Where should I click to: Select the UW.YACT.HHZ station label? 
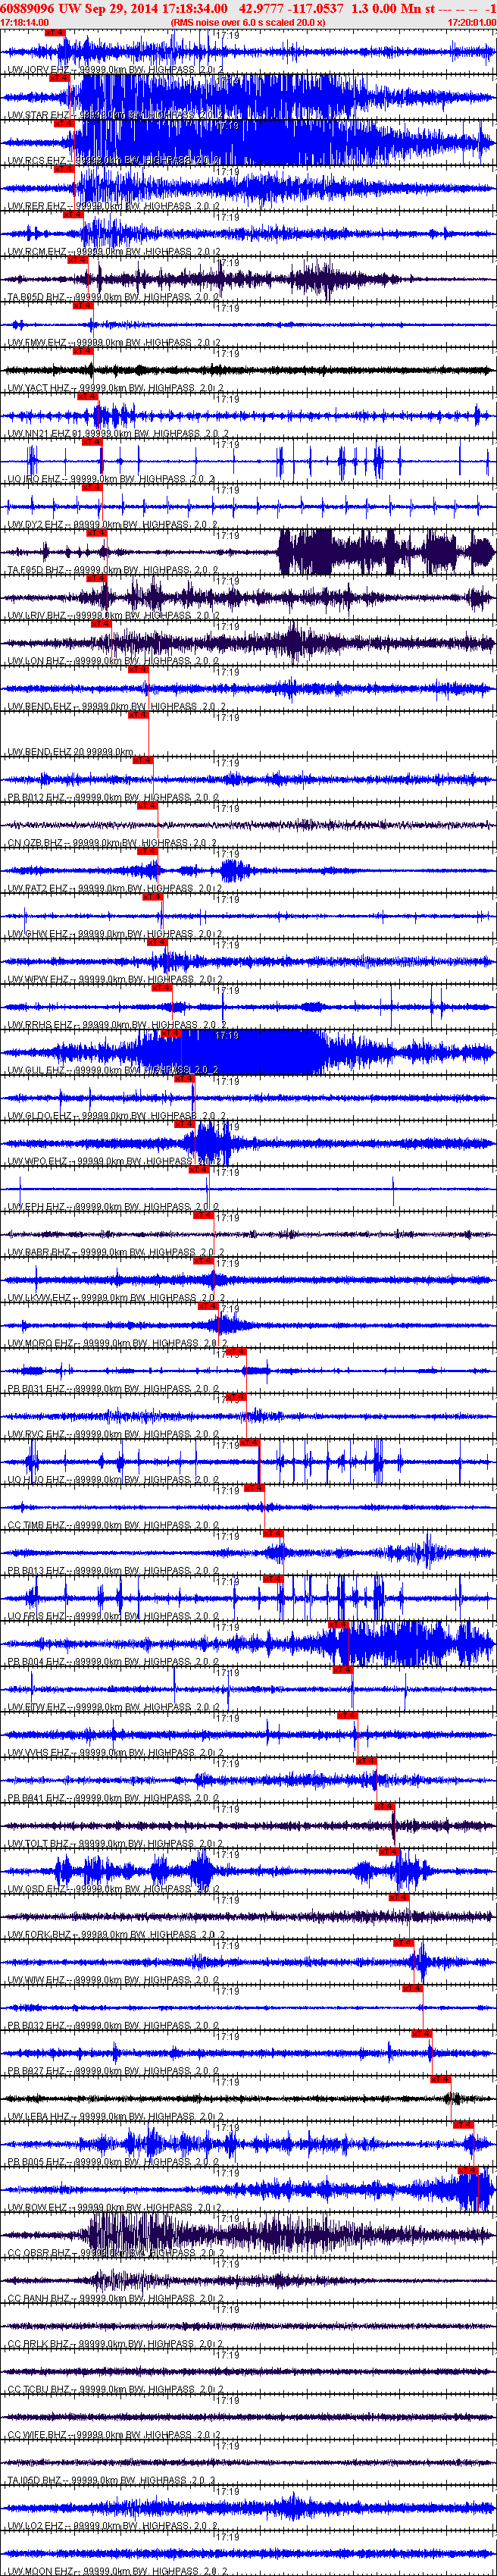[x=115, y=388]
